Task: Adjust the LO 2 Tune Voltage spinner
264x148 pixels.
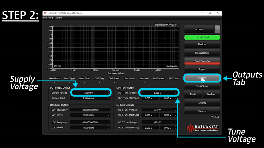Action: (175, 122)
